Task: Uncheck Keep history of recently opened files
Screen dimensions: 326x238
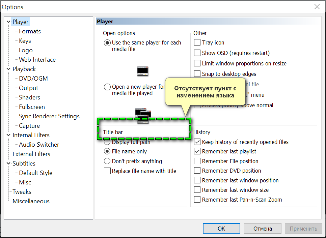Action: click(197, 142)
